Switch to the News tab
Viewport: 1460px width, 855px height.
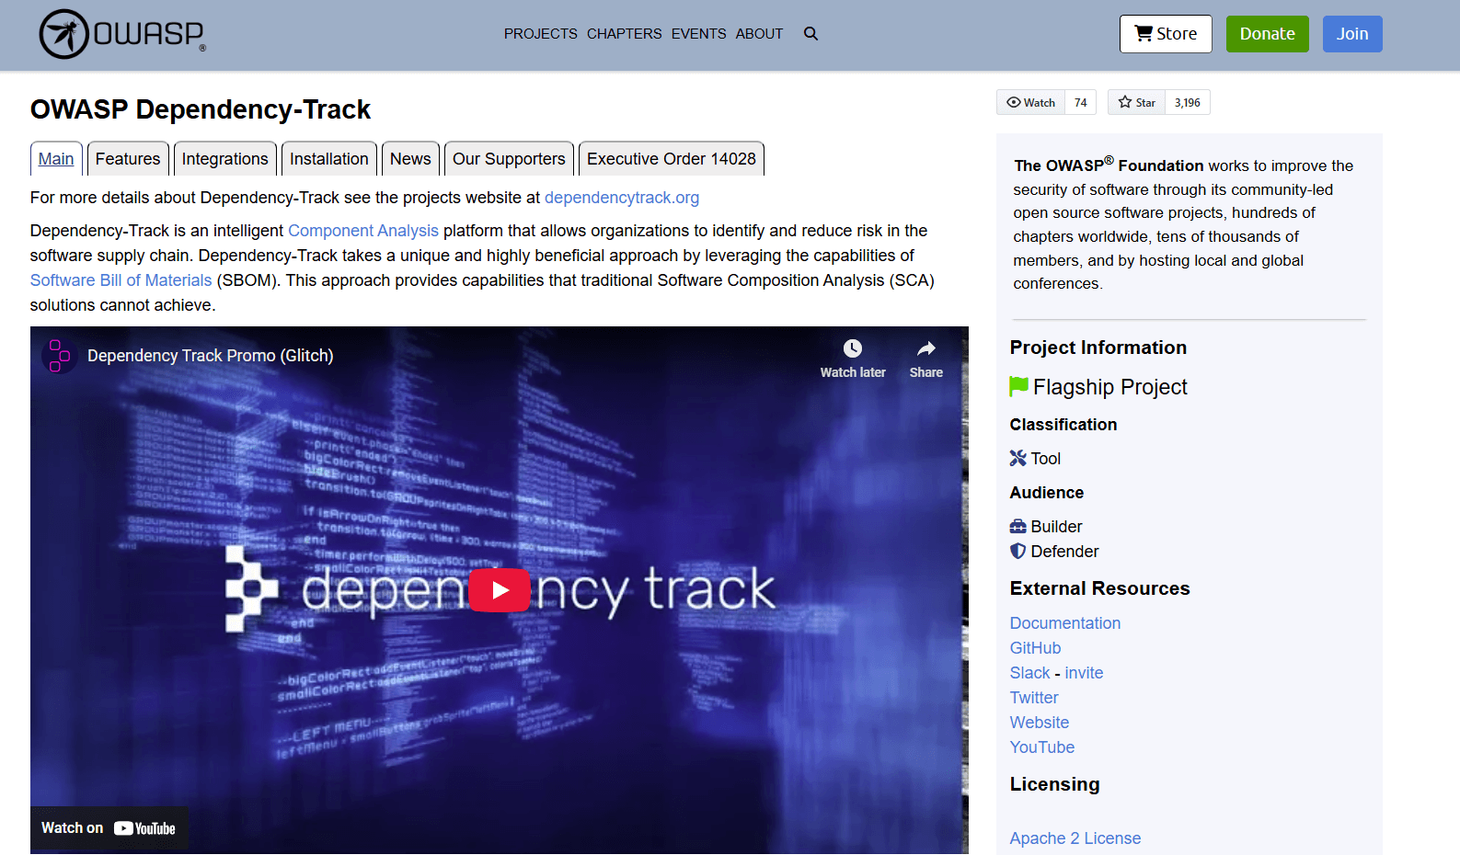tap(410, 159)
